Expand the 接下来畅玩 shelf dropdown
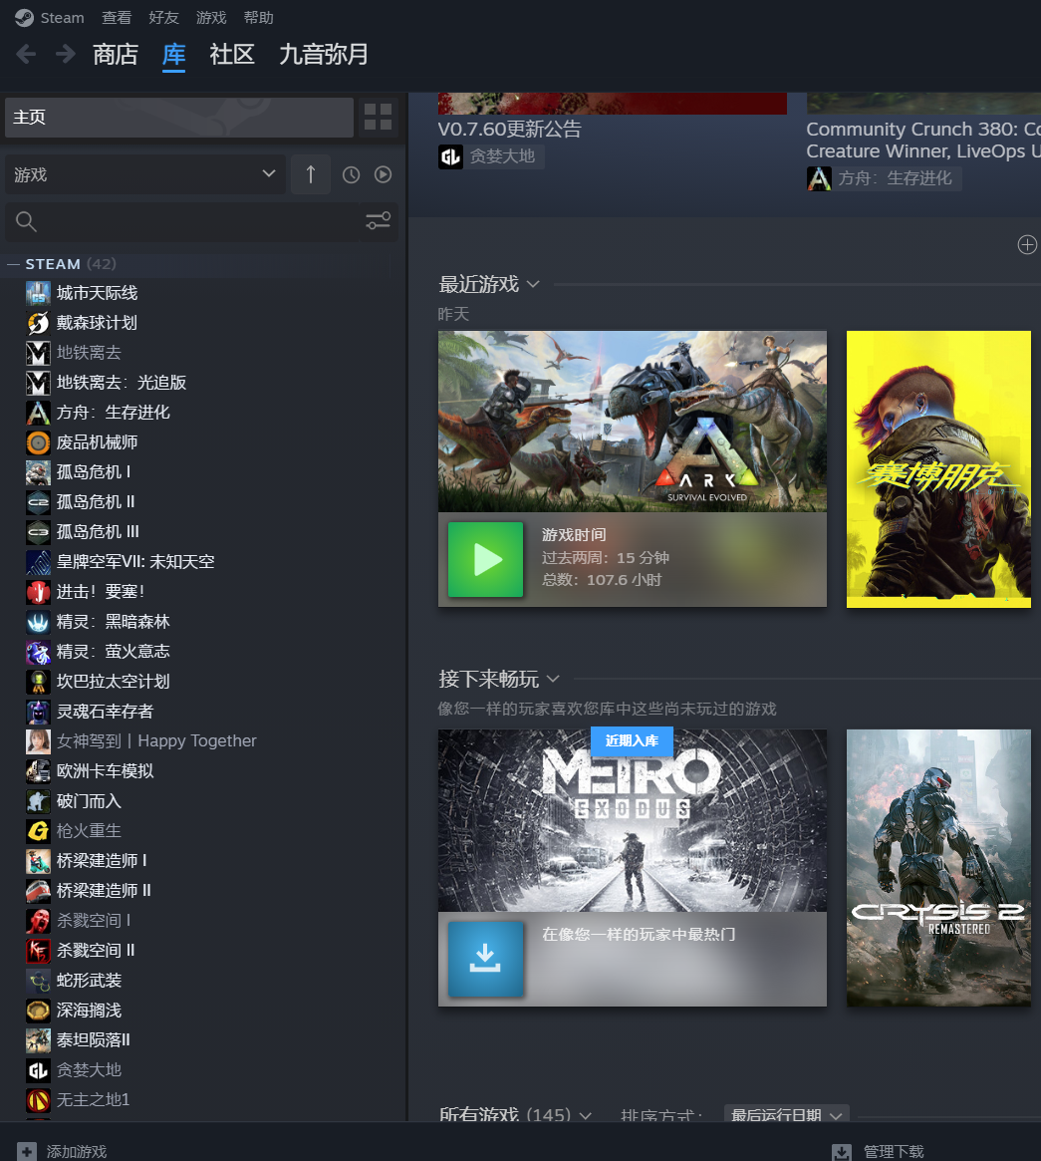Image resolution: width=1041 pixels, height=1161 pixels. pyautogui.click(x=553, y=679)
